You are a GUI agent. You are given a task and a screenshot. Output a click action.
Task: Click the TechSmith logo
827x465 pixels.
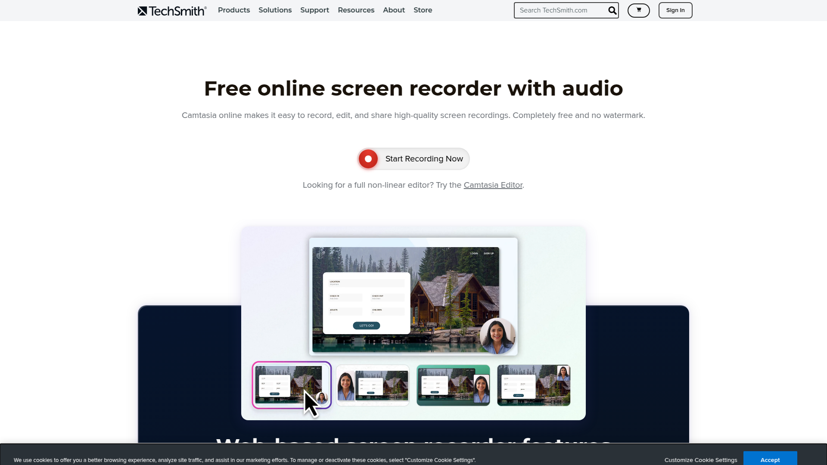pyautogui.click(x=171, y=10)
